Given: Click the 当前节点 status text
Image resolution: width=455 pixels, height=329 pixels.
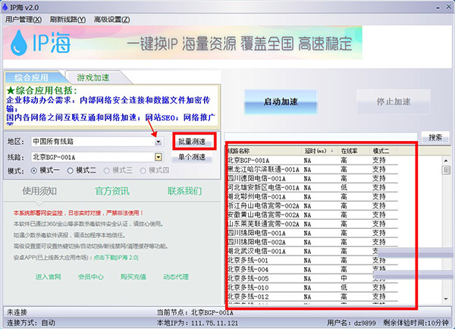Looking at the screenshot, I should [x=195, y=312].
